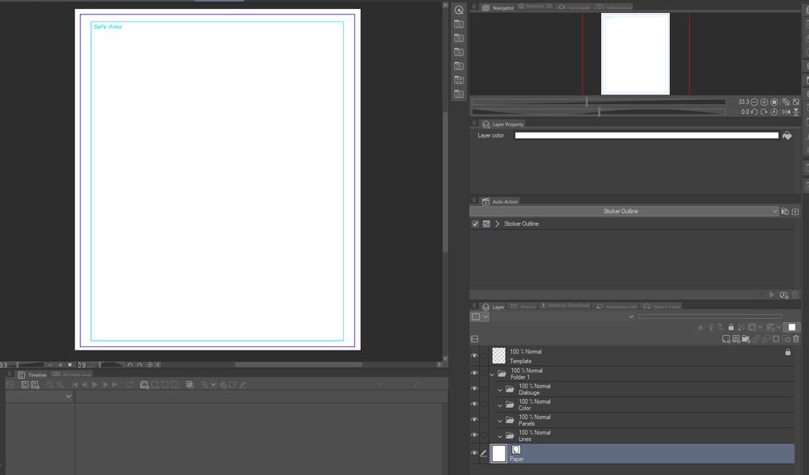Screen dimensions: 809x475
Task: Expand Sticker Outline action steps
Action: 498,224
